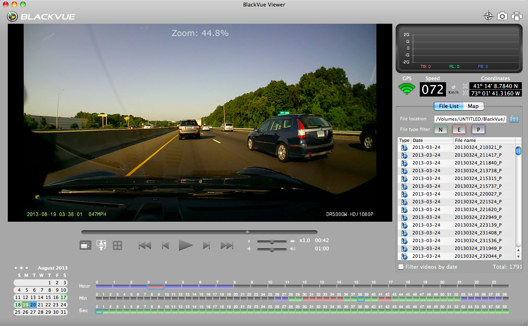Flip video orientation icon
This screenshot has height=326, width=528.
tap(101, 245)
